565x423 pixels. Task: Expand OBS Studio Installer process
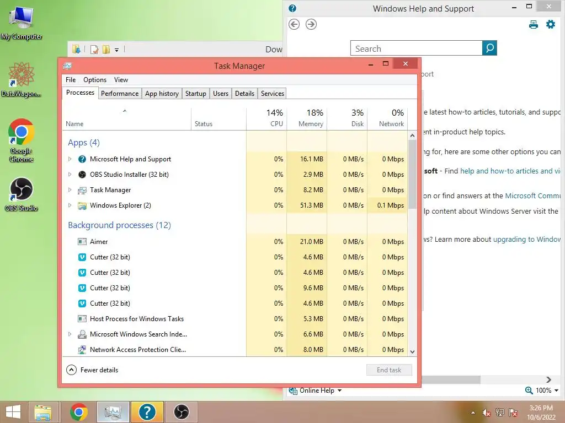click(70, 175)
